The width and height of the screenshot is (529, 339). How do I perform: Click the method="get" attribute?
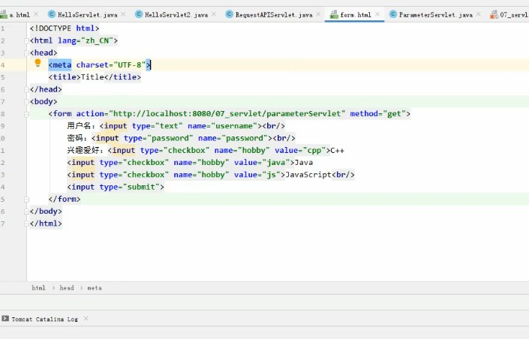[378, 114]
